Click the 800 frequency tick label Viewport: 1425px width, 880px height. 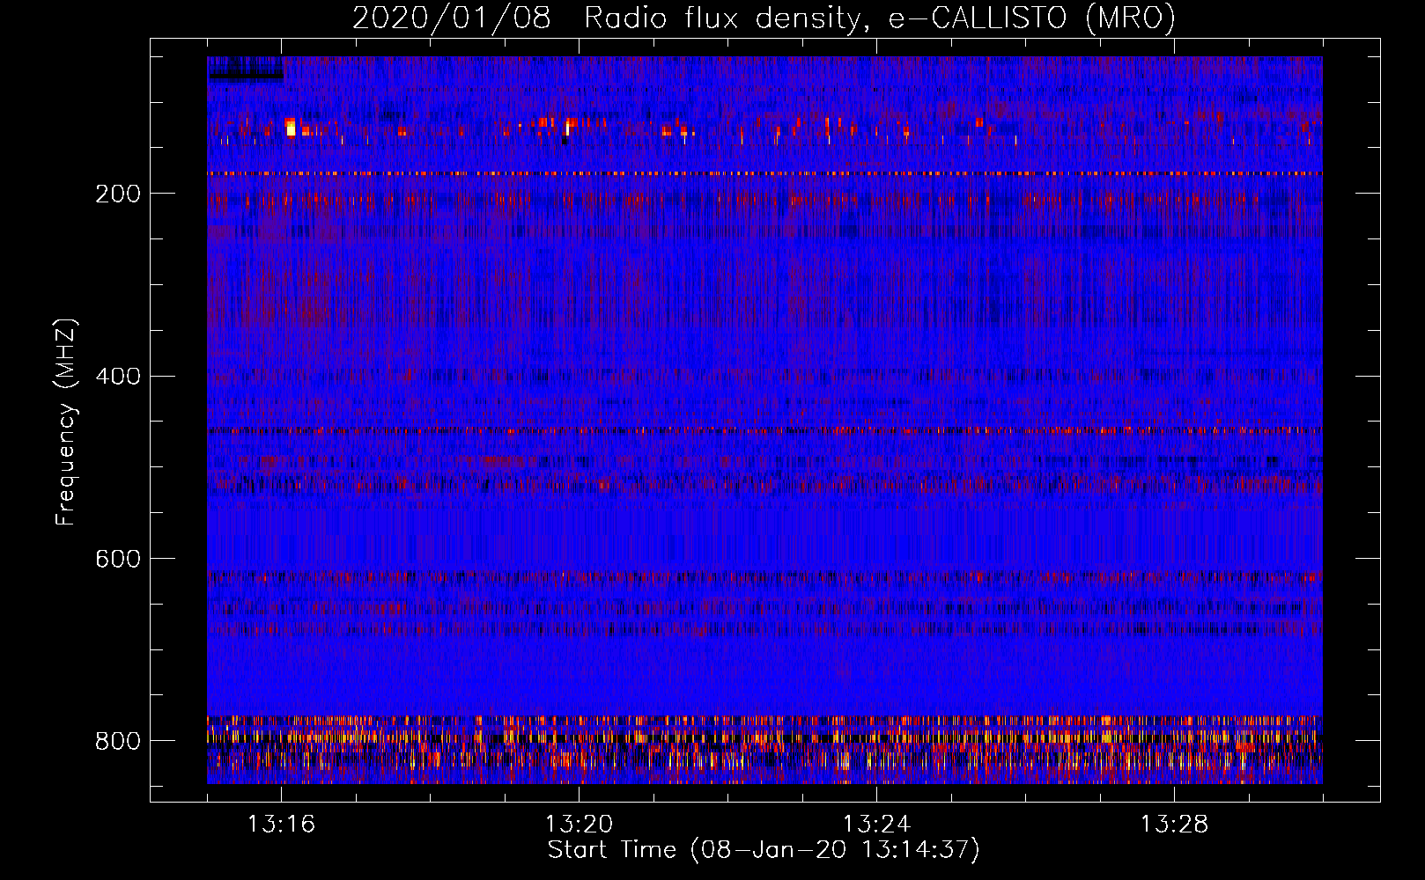click(118, 741)
